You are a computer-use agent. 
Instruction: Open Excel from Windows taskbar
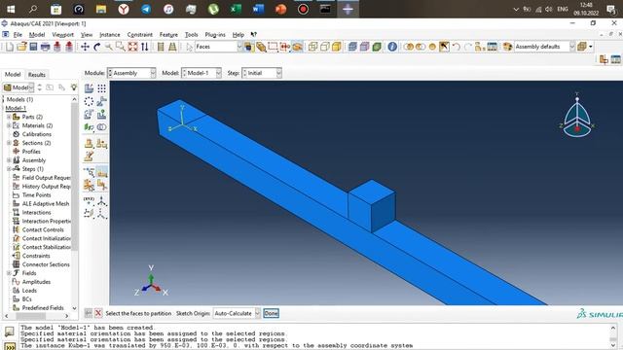click(x=236, y=9)
